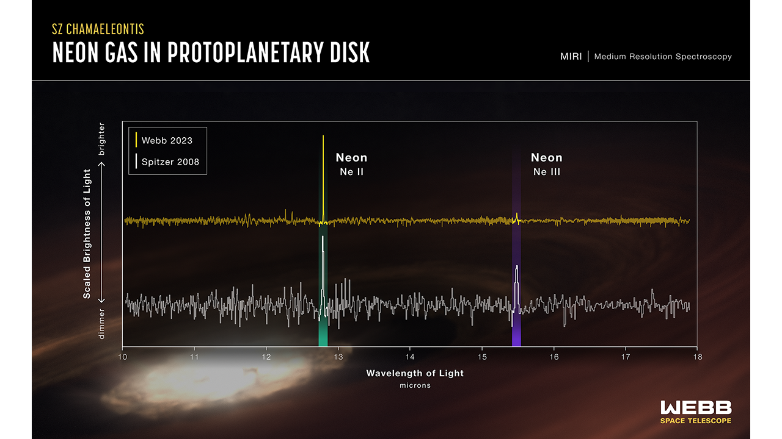
Task: Click the 18 tick label on the x-axis
Action: pos(697,356)
